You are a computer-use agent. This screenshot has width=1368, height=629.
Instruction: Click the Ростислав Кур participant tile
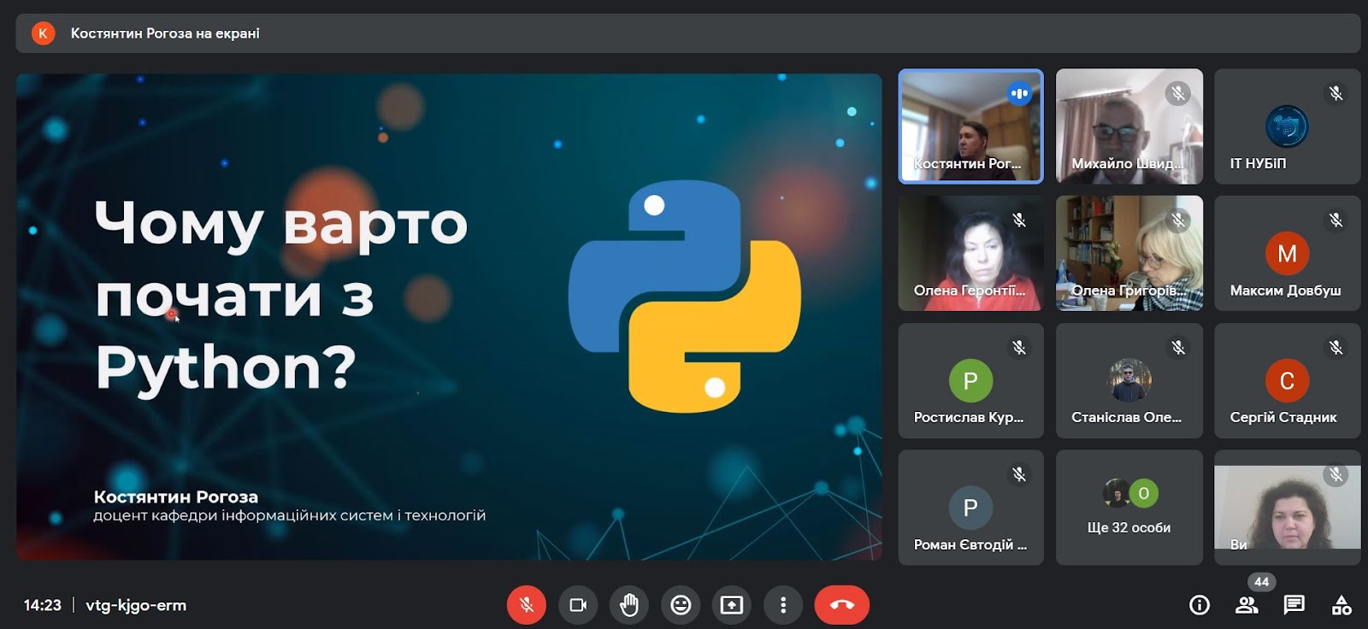click(971, 380)
